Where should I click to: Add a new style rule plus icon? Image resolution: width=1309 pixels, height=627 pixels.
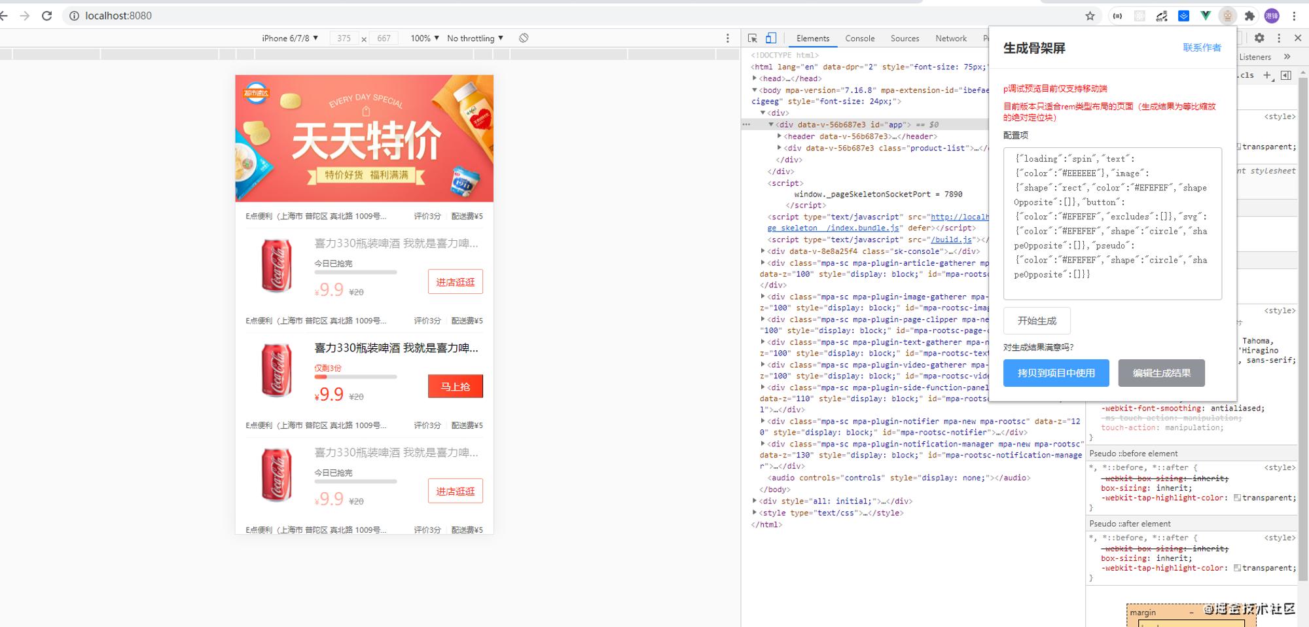click(x=1267, y=75)
